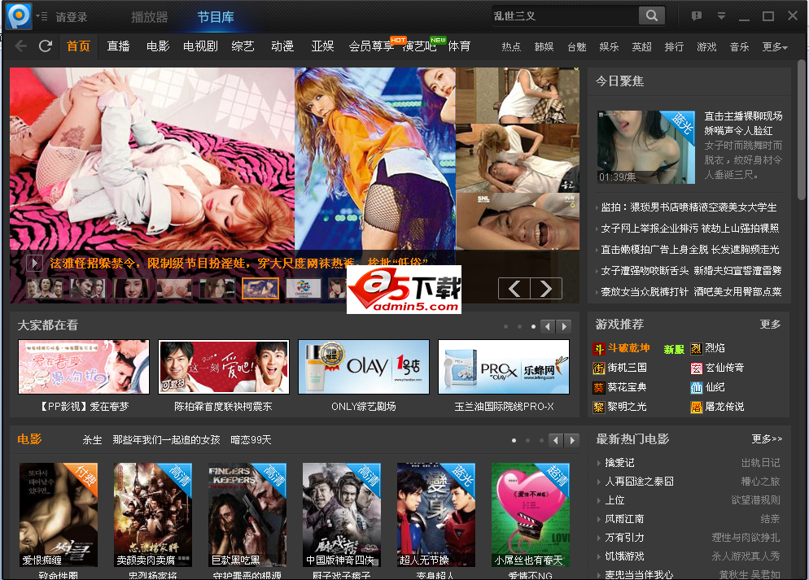Click the search magnifier icon
The image size is (809, 580).
pos(651,15)
